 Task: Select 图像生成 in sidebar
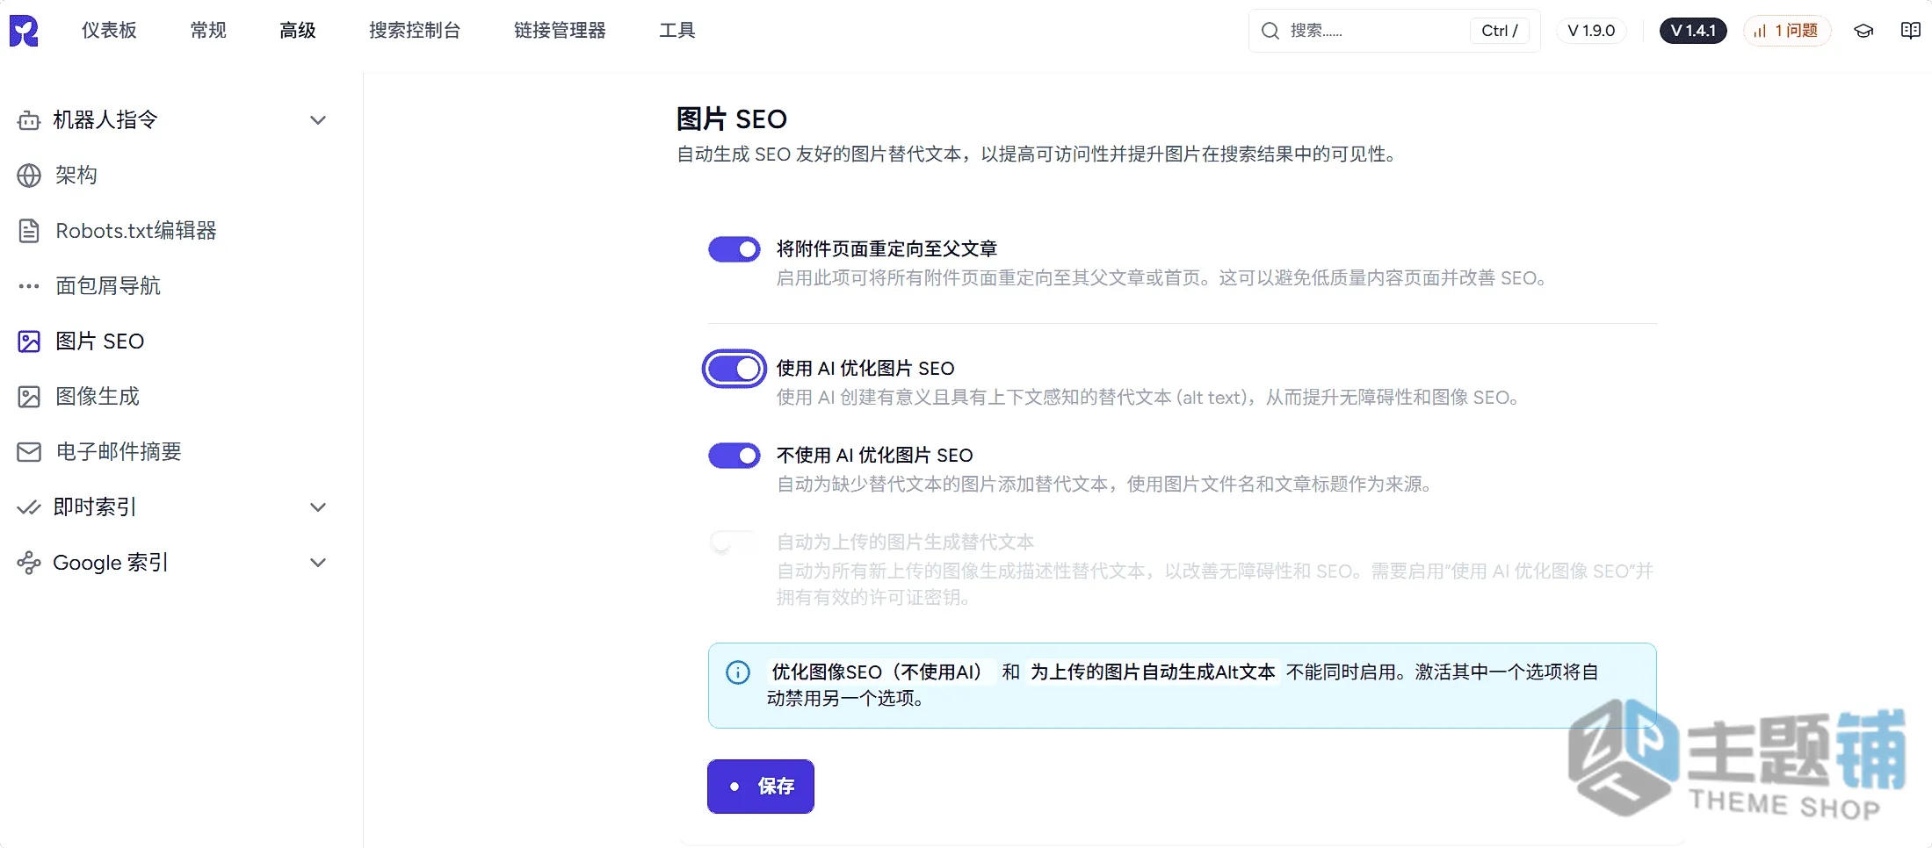click(98, 397)
